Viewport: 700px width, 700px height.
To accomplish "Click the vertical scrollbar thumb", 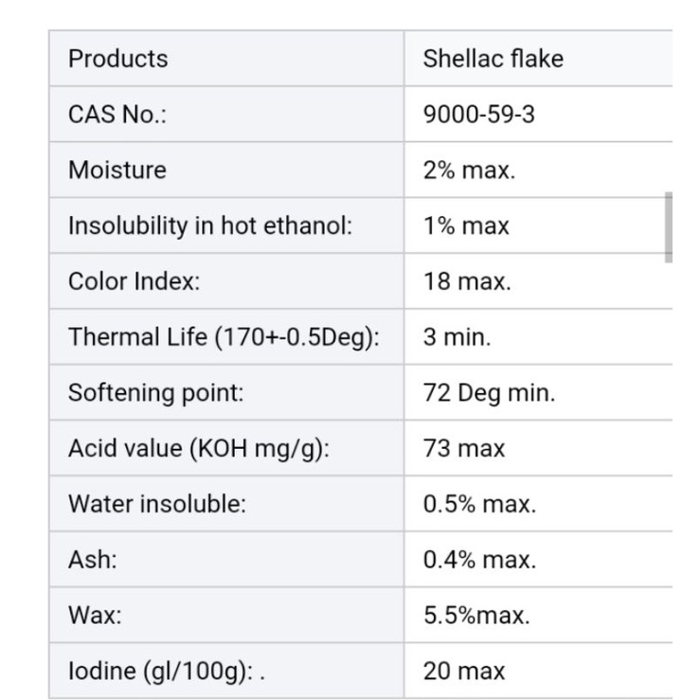I will click(669, 226).
